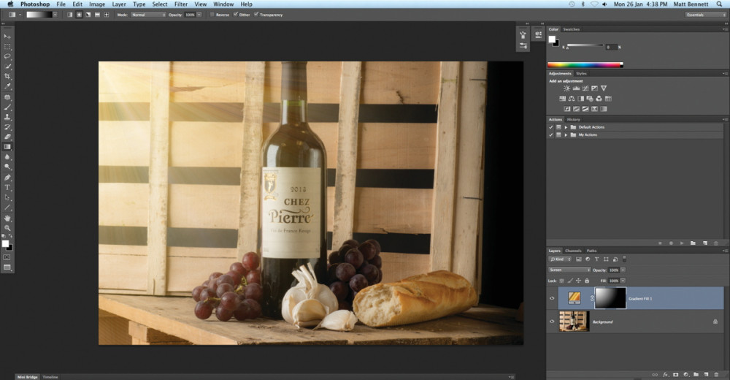Add a Levels adjustment
The height and width of the screenshot is (380, 730).
coord(576,88)
